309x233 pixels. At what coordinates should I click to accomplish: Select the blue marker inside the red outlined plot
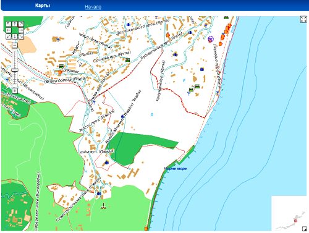(106, 163)
